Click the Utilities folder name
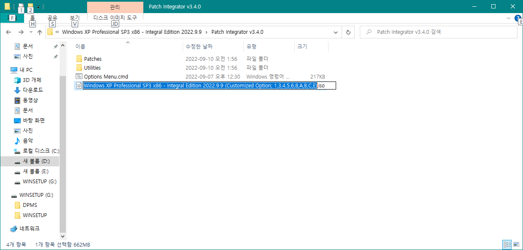The image size is (523, 250). (92, 68)
